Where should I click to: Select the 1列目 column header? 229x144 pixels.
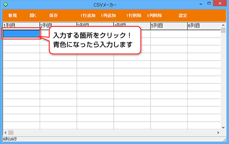pyautogui.click(x=21, y=26)
